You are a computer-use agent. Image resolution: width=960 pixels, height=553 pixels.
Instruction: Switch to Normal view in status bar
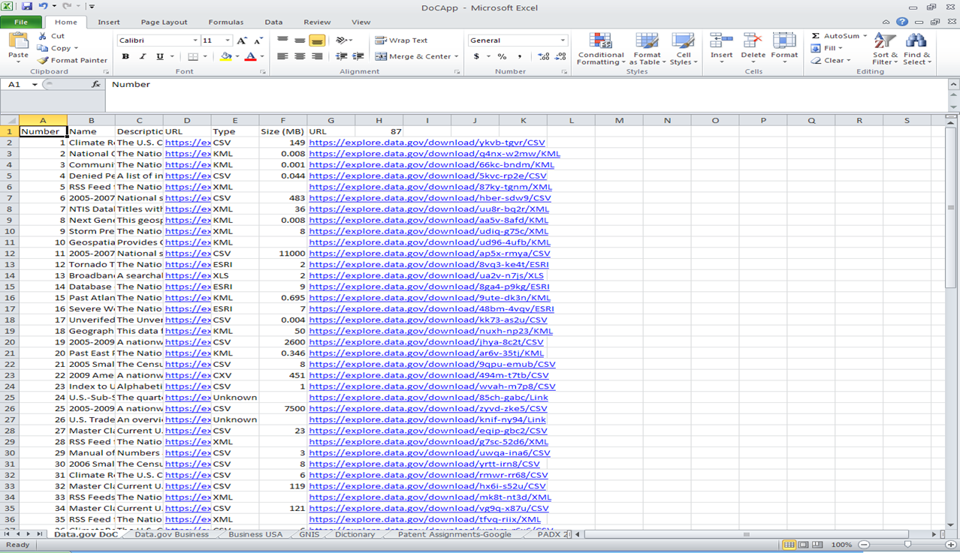pos(789,545)
